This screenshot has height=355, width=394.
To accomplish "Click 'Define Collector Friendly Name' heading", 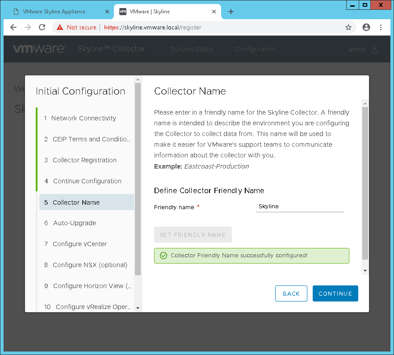I will tap(209, 191).
